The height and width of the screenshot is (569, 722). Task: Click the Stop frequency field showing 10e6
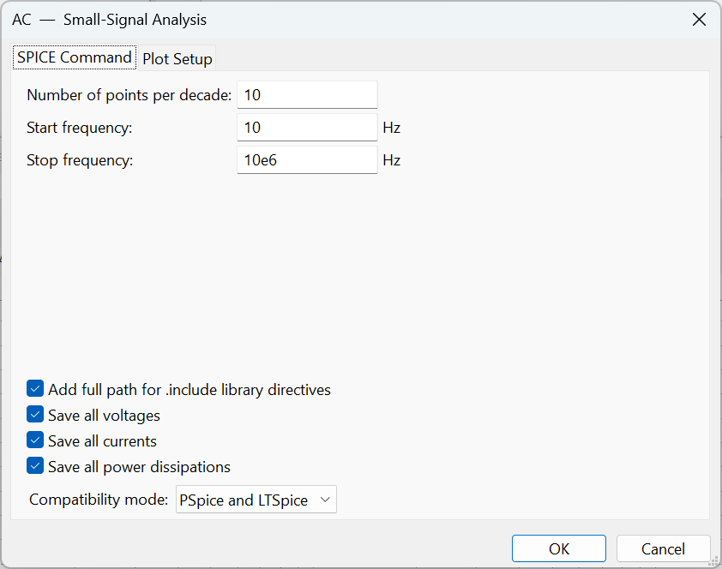[x=307, y=160]
